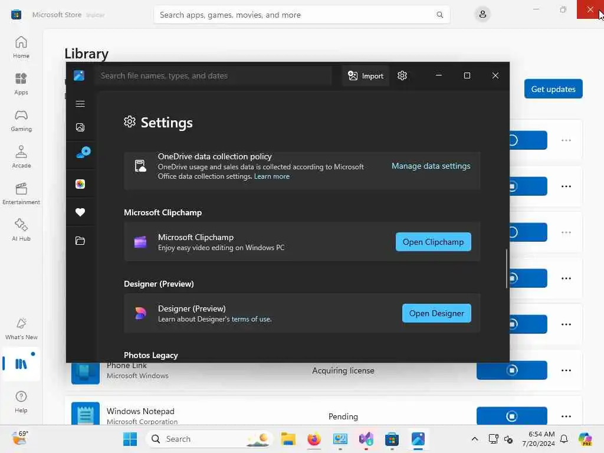Image resolution: width=604 pixels, height=453 pixels.
Task: Open Firefox from the taskbar
Action: coord(314,439)
